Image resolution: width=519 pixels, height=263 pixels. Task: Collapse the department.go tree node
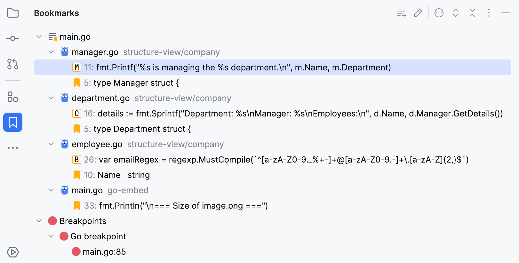click(51, 98)
